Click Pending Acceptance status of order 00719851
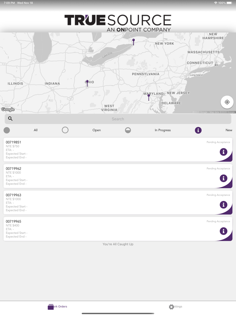The width and height of the screenshot is (236, 316). click(218, 142)
